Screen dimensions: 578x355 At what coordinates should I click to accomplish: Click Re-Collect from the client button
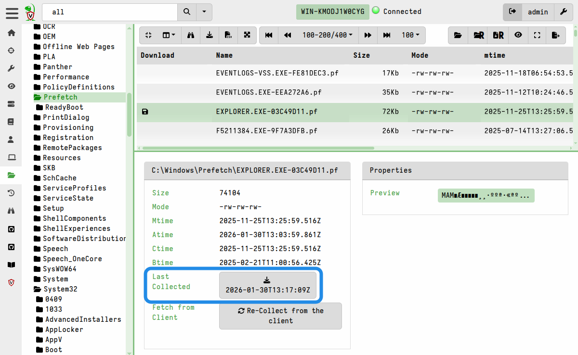(280, 316)
